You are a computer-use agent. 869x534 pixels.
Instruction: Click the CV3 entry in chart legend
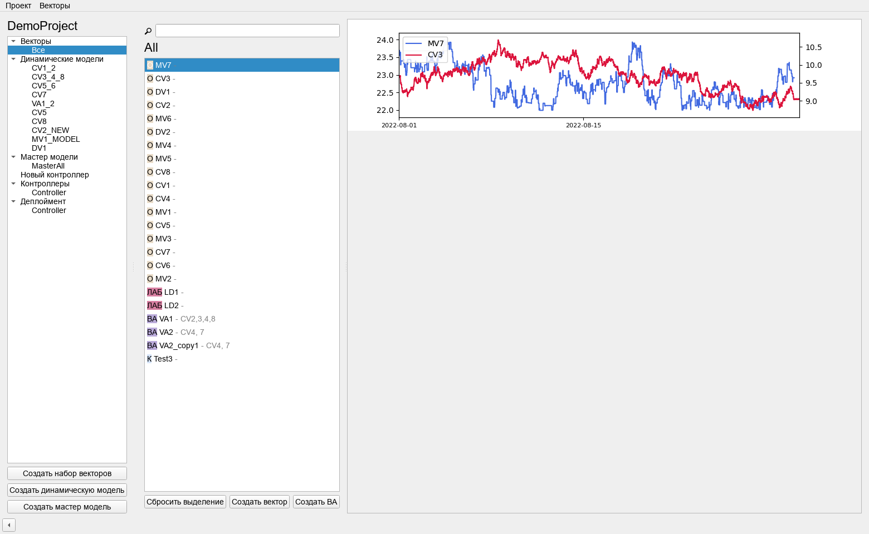click(x=424, y=55)
